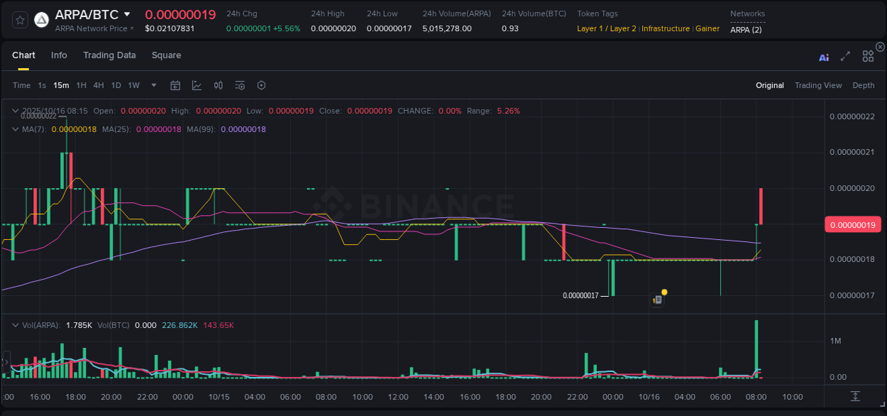
Task: Open extra intervals dropdown arrow beside 1W
Action: point(153,85)
